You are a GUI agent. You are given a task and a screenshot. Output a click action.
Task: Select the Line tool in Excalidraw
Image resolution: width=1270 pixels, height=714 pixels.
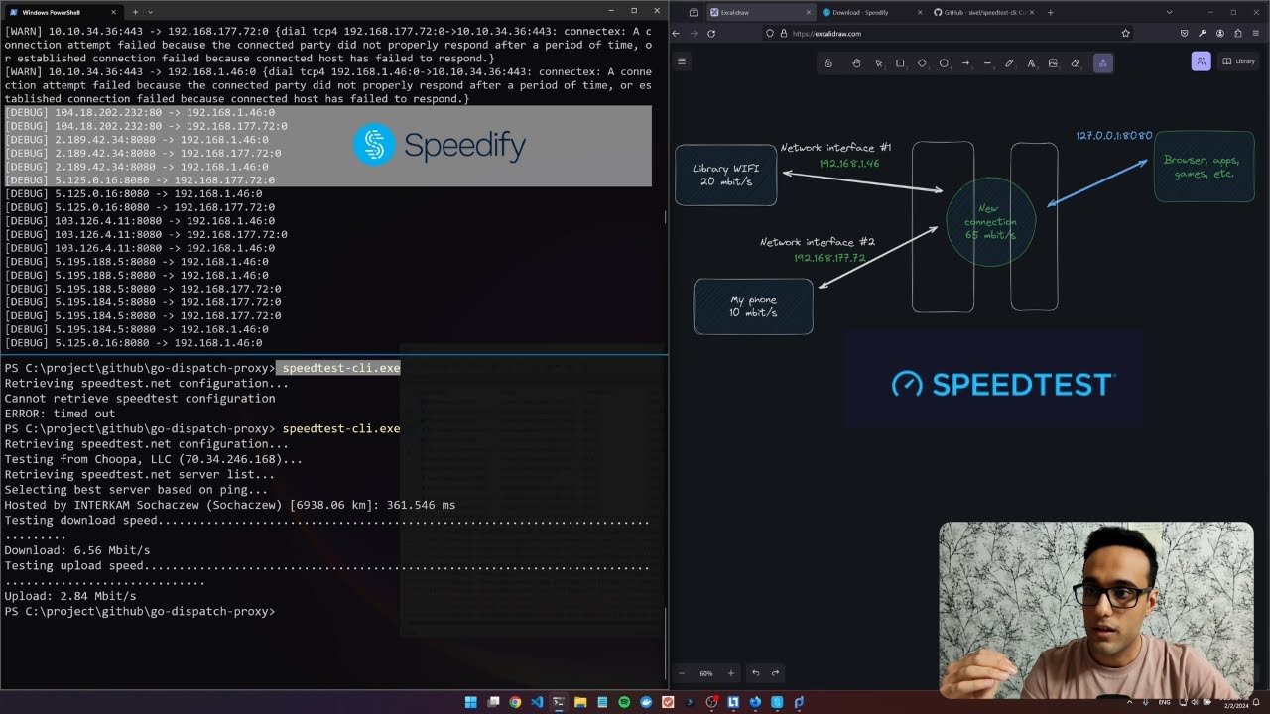pyautogui.click(x=987, y=63)
